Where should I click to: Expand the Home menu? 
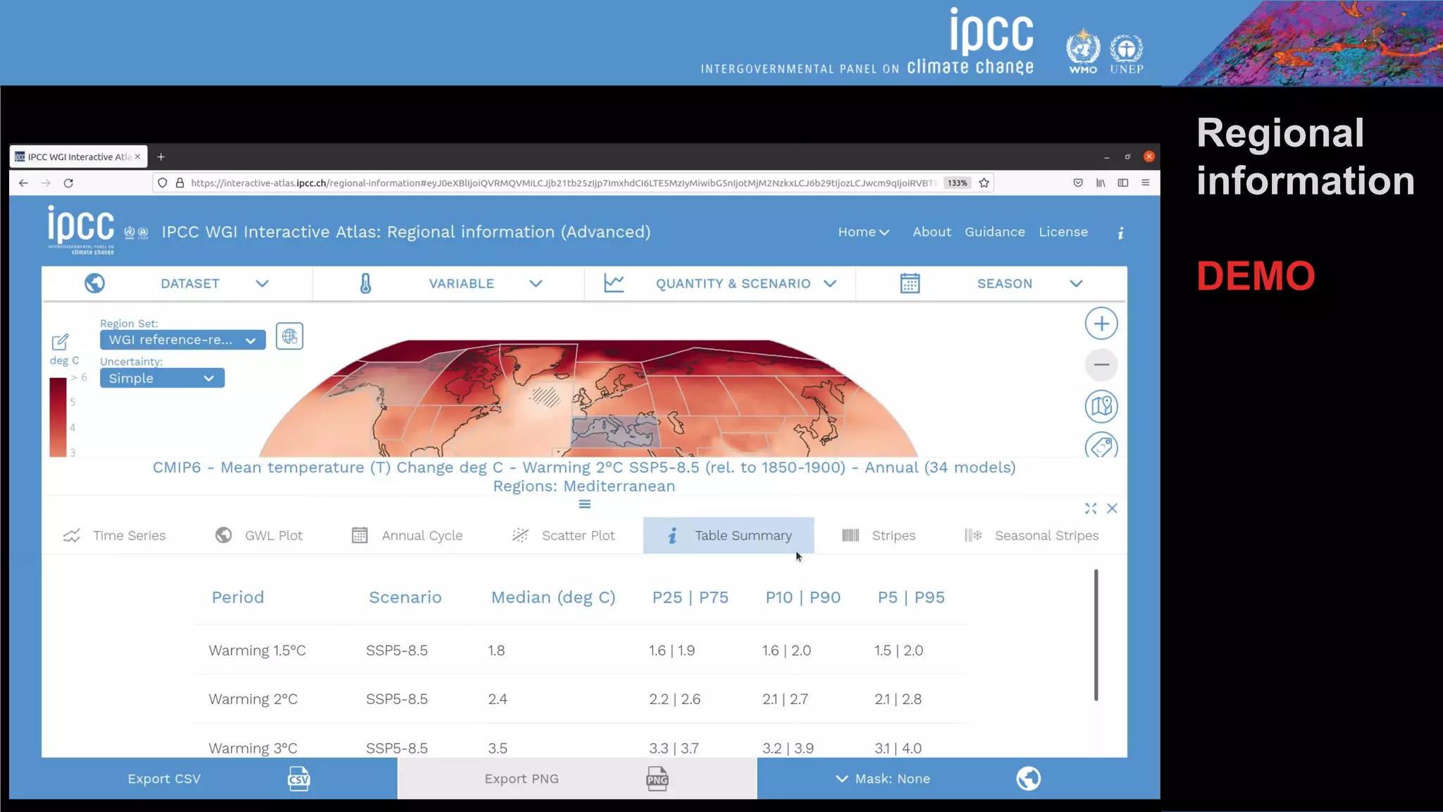pos(863,232)
